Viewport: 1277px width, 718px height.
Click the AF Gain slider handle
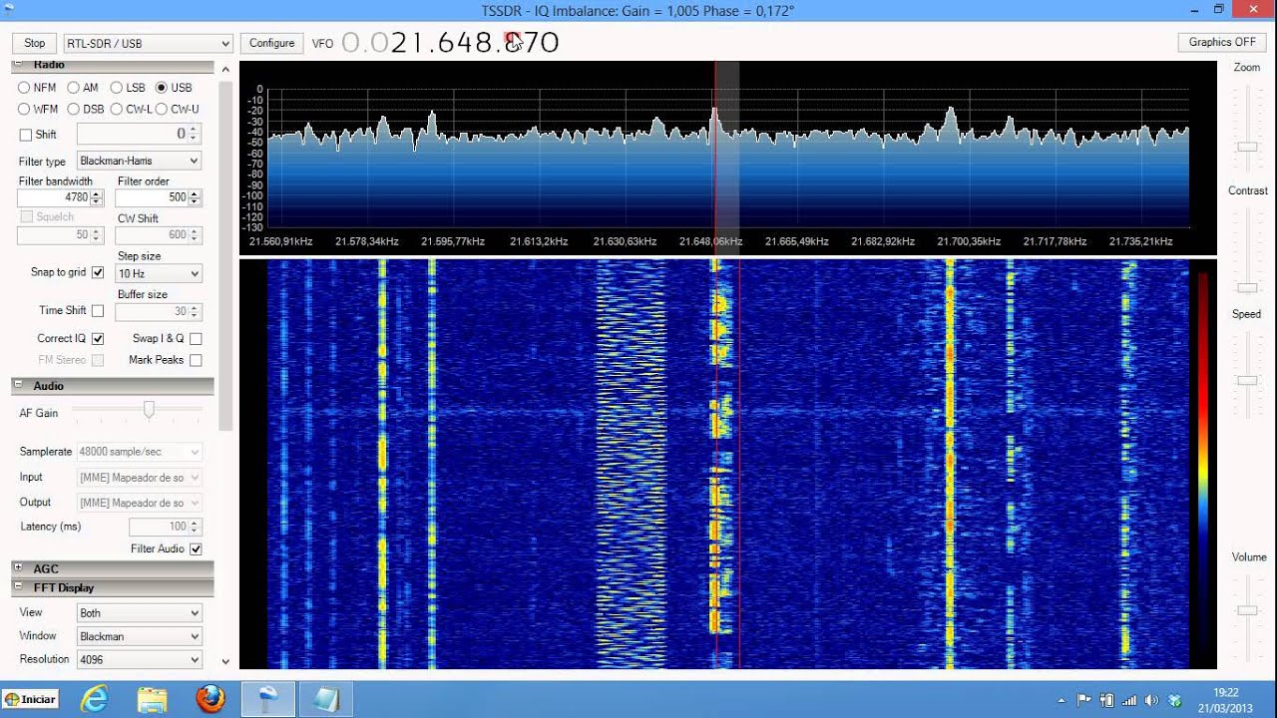click(149, 410)
